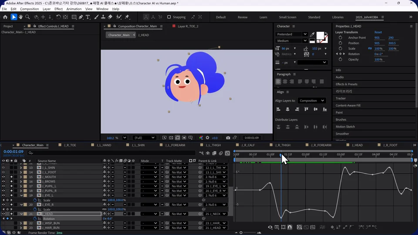Open Content-Aware Fill panel
The height and width of the screenshot is (235, 418).
[348, 105]
